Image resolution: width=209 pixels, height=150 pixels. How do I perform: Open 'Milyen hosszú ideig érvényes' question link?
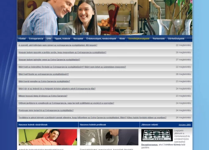43,96
